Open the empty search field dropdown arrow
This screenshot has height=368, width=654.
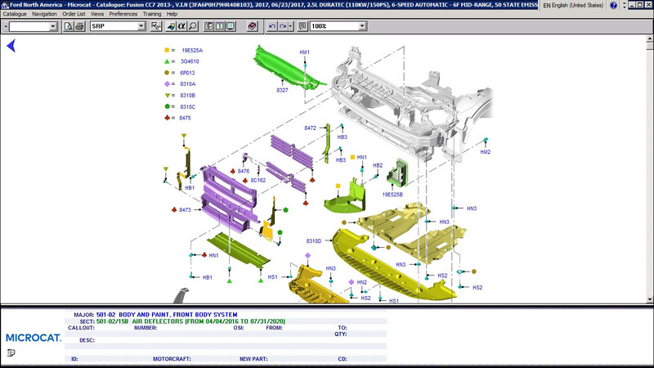pyautogui.click(x=53, y=26)
